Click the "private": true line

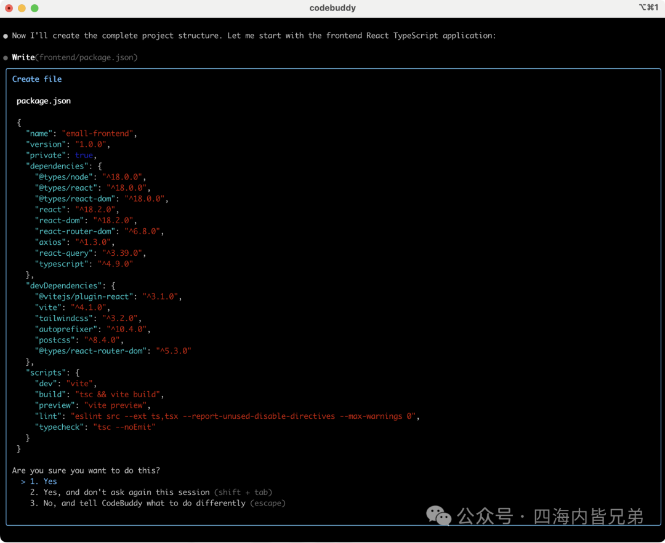click(x=61, y=156)
